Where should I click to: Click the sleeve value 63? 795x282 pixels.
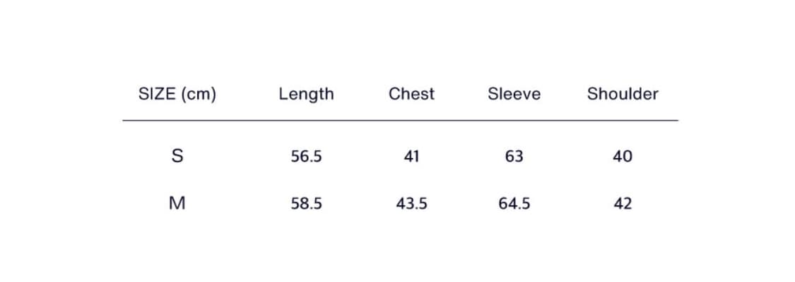(x=514, y=157)
